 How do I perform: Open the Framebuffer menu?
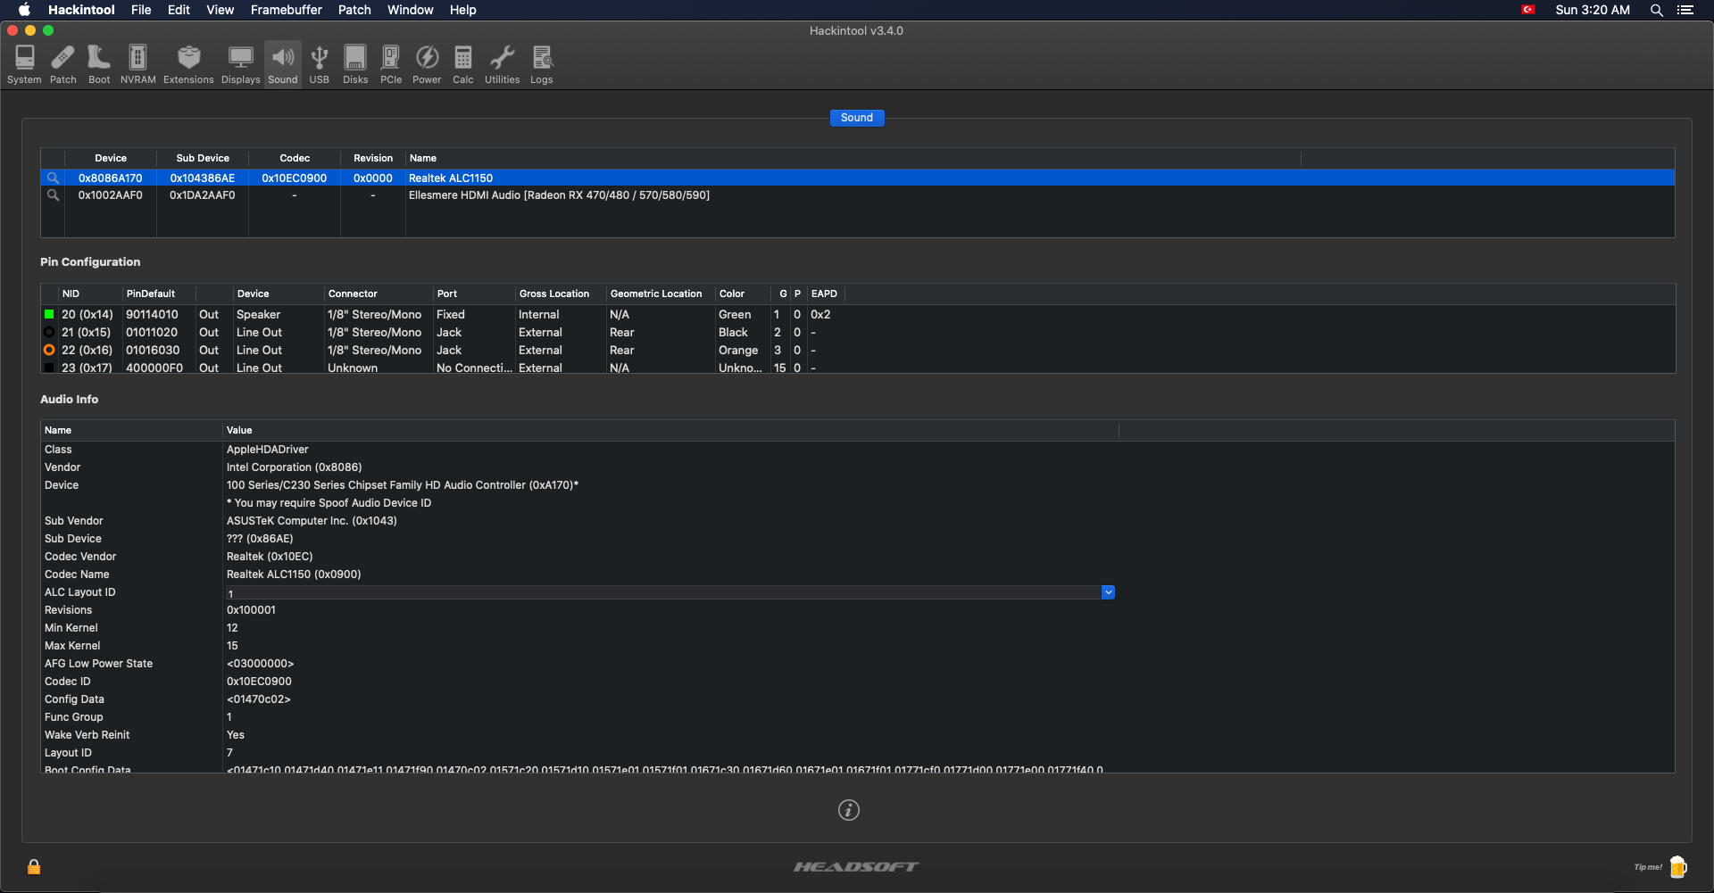tap(286, 10)
